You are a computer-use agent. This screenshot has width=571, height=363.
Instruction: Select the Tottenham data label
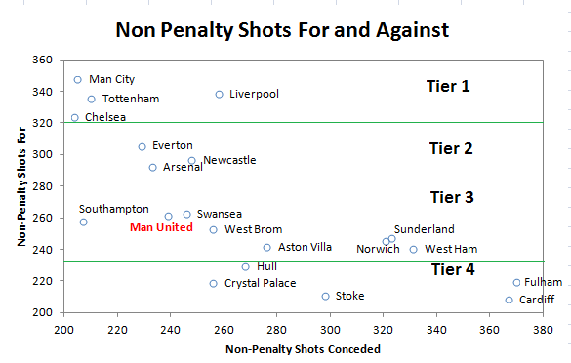pos(131,99)
